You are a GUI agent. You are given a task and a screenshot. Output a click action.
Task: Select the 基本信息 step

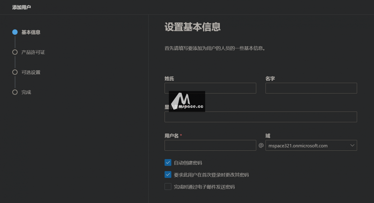26,32
